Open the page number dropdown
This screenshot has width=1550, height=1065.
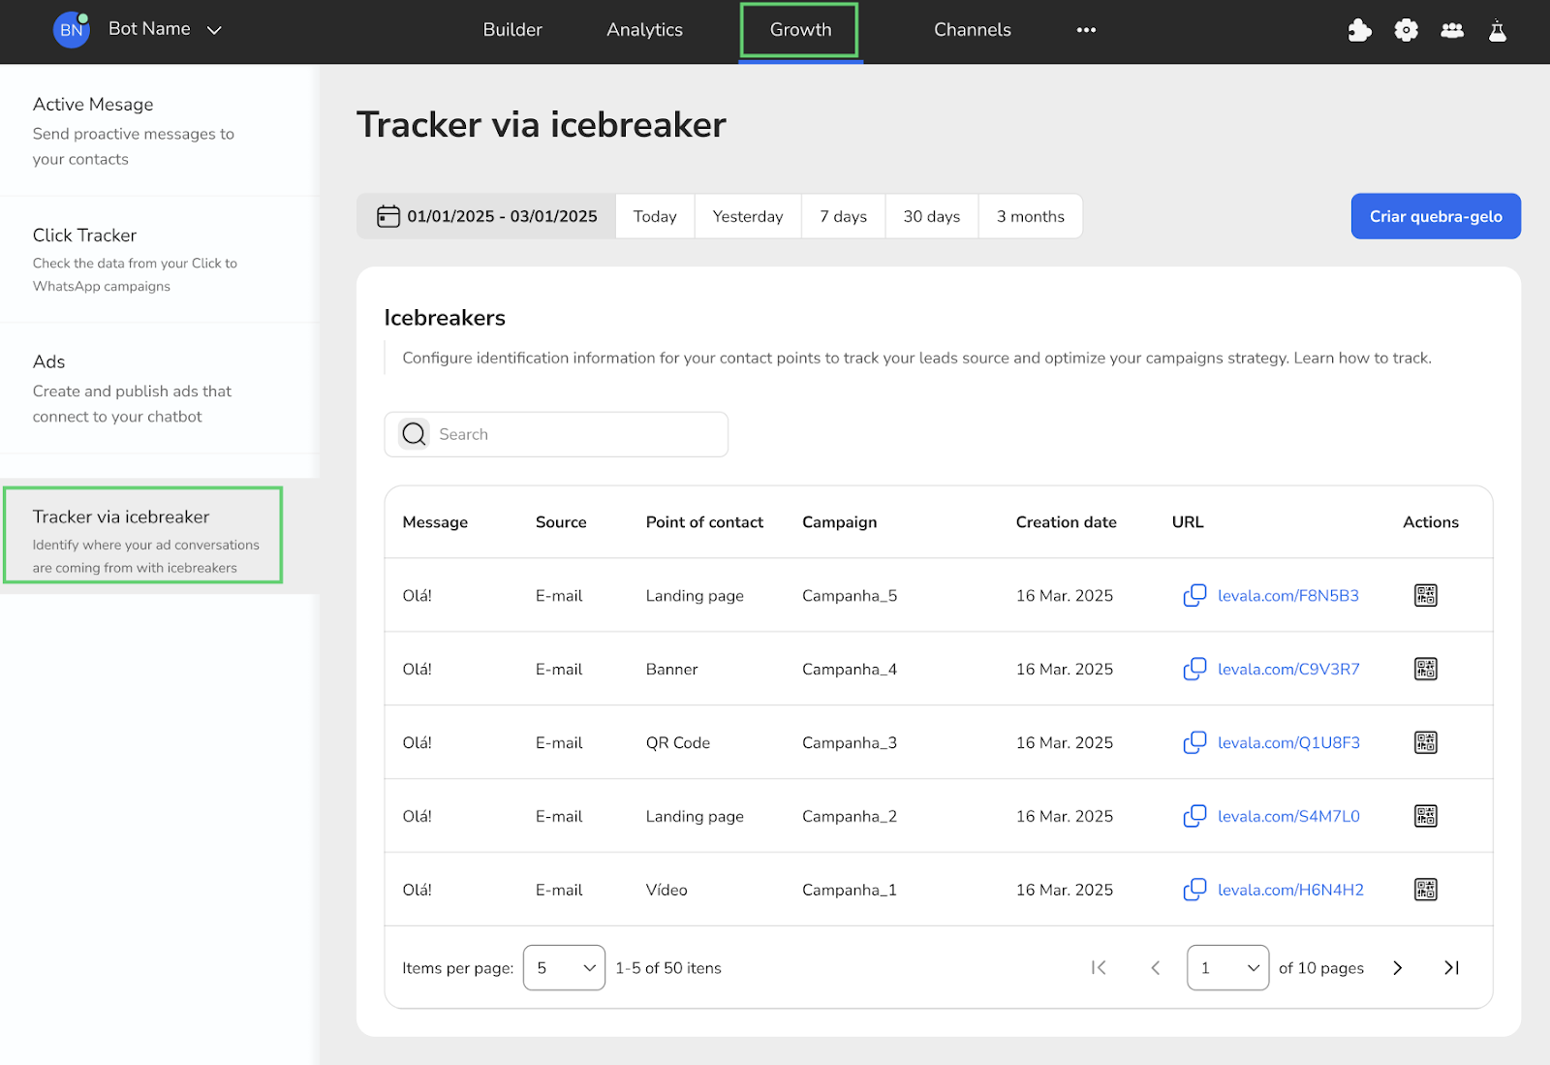1227,967
